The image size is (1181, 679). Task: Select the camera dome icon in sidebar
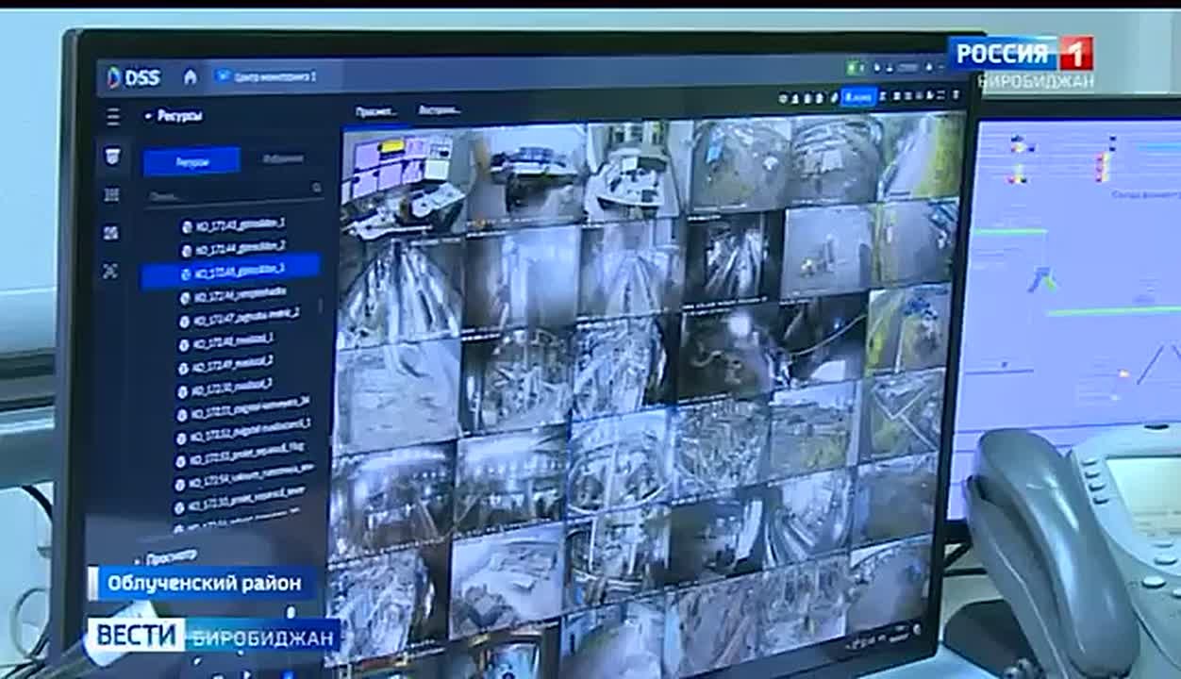pos(112,156)
